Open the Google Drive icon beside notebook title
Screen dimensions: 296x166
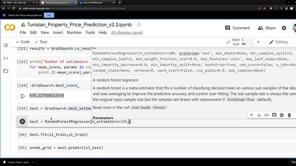point(23,24)
